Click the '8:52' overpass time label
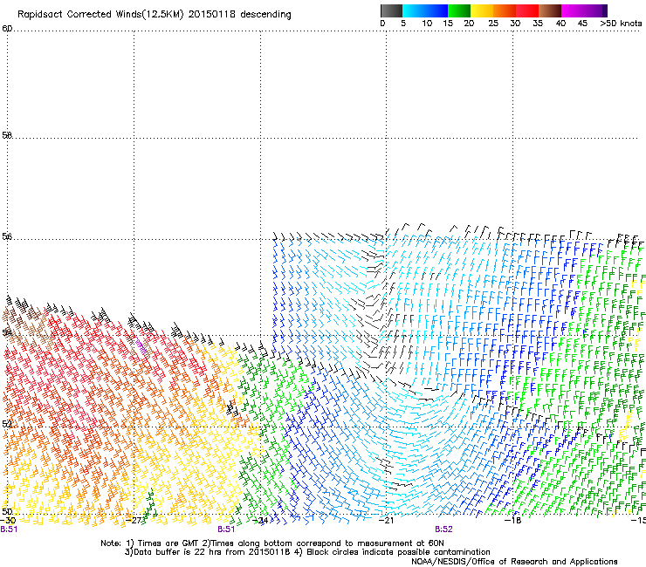The width and height of the screenshot is (646, 567). [443, 529]
